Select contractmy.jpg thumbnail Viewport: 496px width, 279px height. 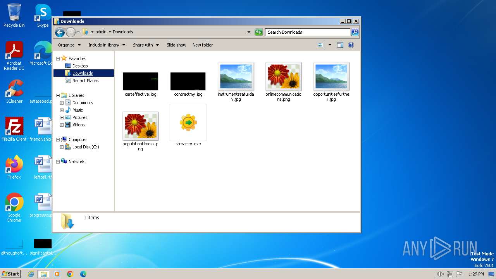[x=188, y=81]
